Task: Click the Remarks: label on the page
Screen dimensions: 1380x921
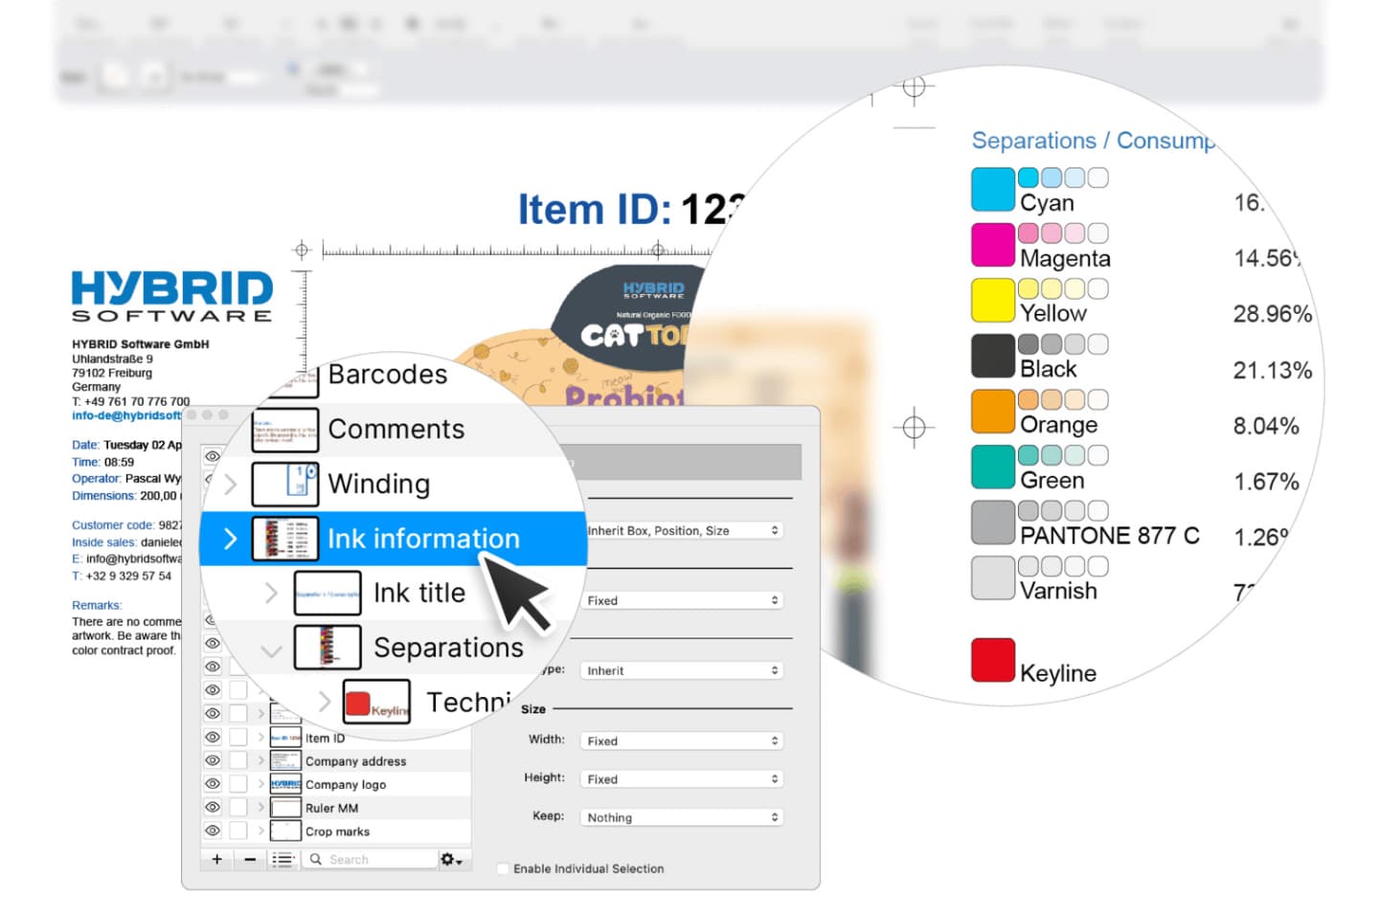Action: coord(97,605)
